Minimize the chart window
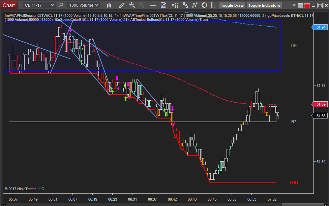Image resolution: width=329 pixels, height=206 pixels. click(x=313, y=5)
